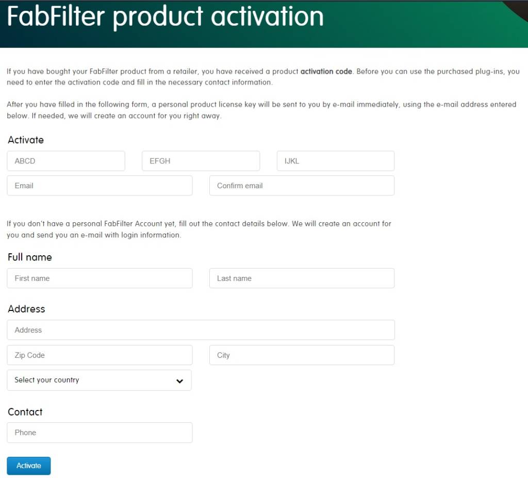The height and width of the screenshot is (478, 528).
Task: Click the IJKL activation code field
Action: (x=335, y=160)
